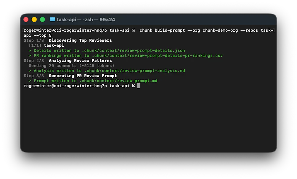
Task: Click the folder icon in the title bar
Action: [52, 20]
